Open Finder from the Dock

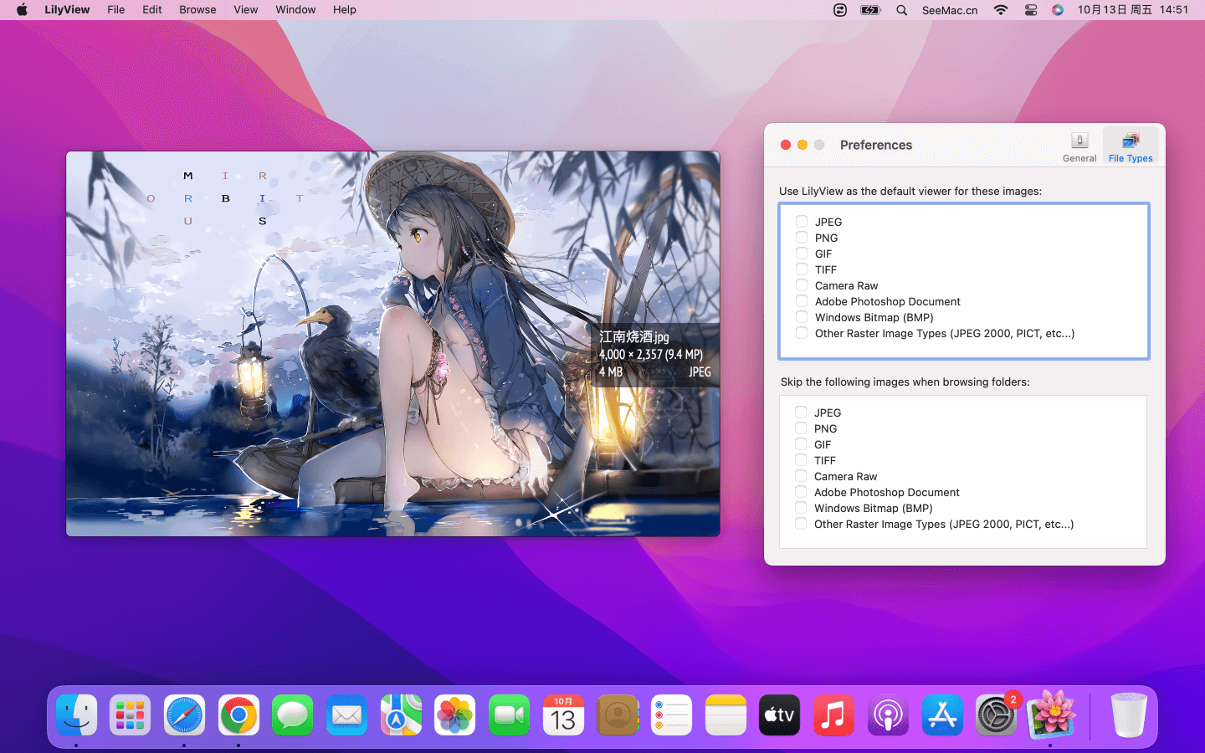tap(76, 715)
